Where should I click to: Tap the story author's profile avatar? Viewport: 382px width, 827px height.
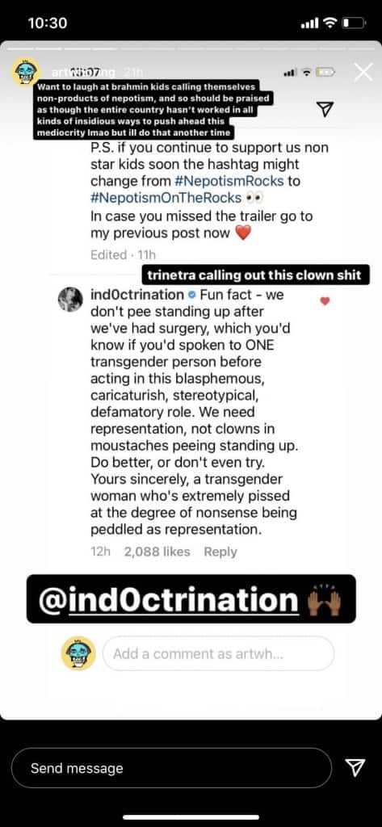25,72
